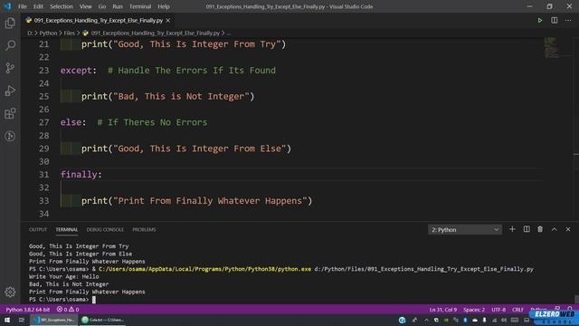Kill the terminal with trash icon
Image resolution: width=579 pixels, height=326 pixels.
540,229
